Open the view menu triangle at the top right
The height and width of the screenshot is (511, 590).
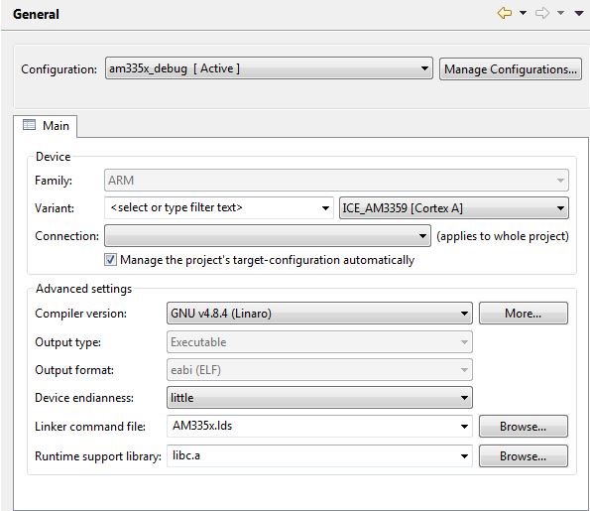579,13
